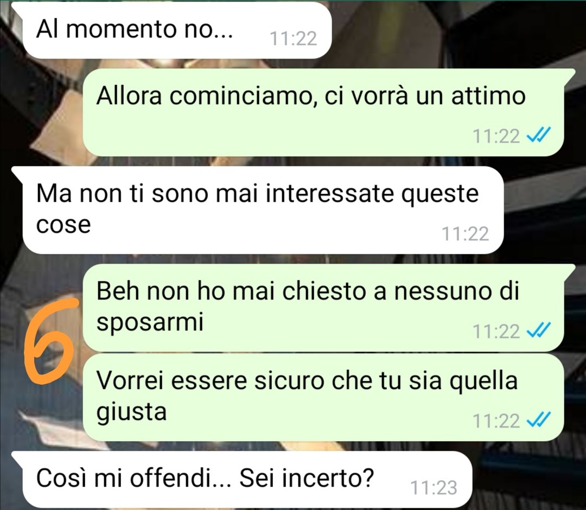Tap the timestamp on the 'Allora cominciamo' bubble

click(x=496, y=136)
